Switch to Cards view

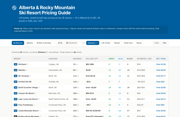(x=157, y=43)
